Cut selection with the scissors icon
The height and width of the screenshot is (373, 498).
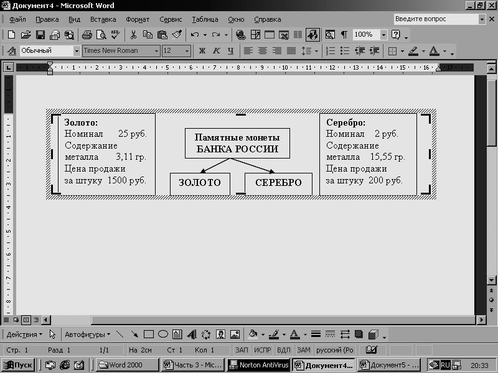point(133,35)
